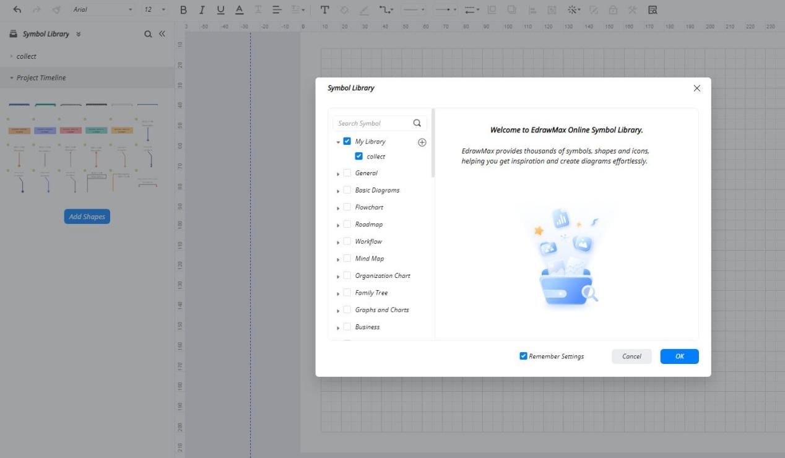The height and width of the screenshot is (458, 785).
Task: Expand the Basic Diagrams arrow
Action: point(338,191)
